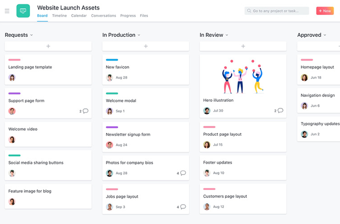
Task: Expand the In Production column menu
Action: point(139,35)
